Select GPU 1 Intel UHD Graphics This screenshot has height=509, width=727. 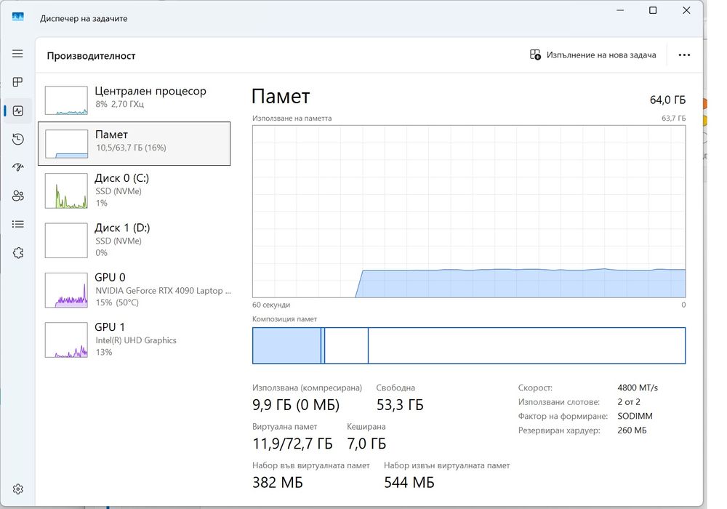[x=134, y=340]
